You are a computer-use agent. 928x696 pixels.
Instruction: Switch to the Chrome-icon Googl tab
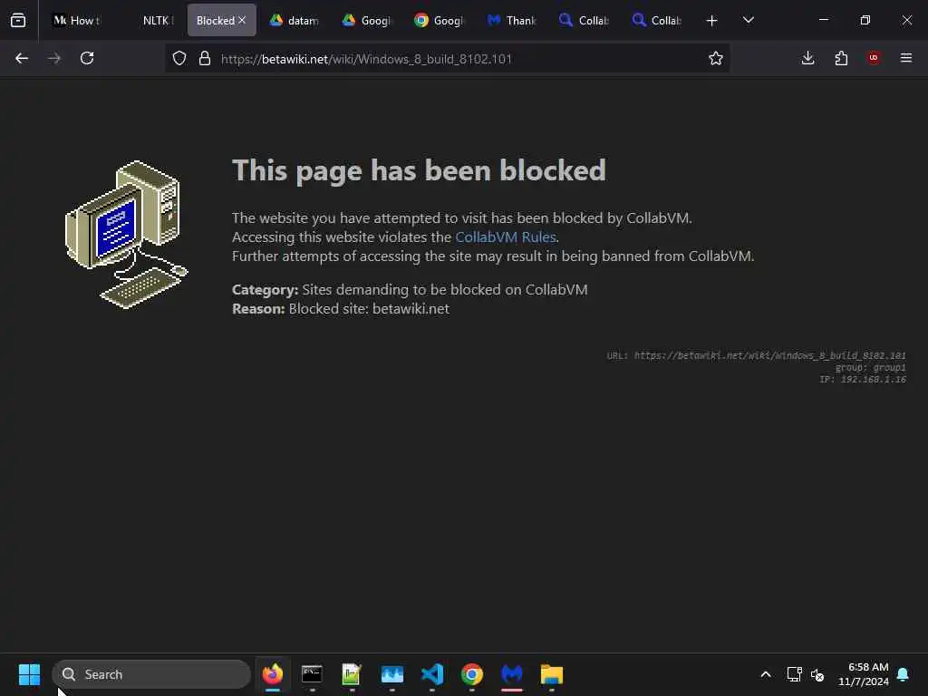(440, 20)
